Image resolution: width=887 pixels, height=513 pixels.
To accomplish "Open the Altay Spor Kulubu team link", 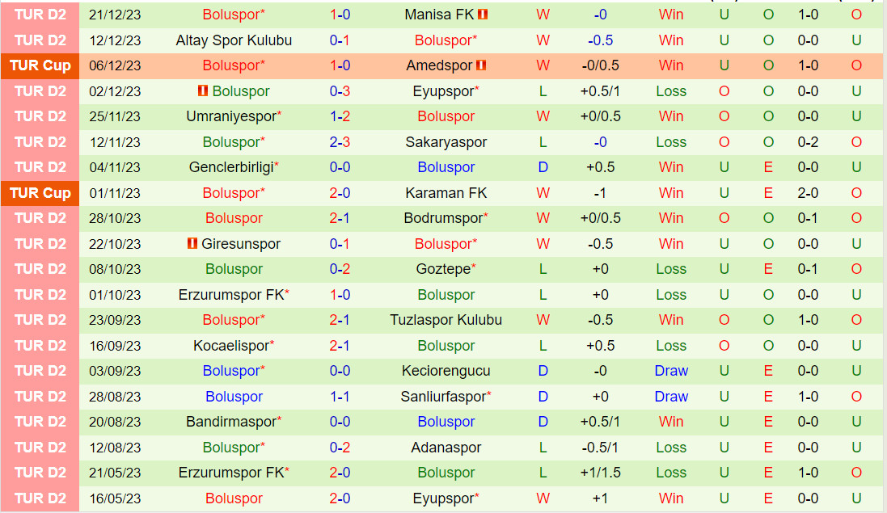I will pyautogui.click(x=234, y=40).
